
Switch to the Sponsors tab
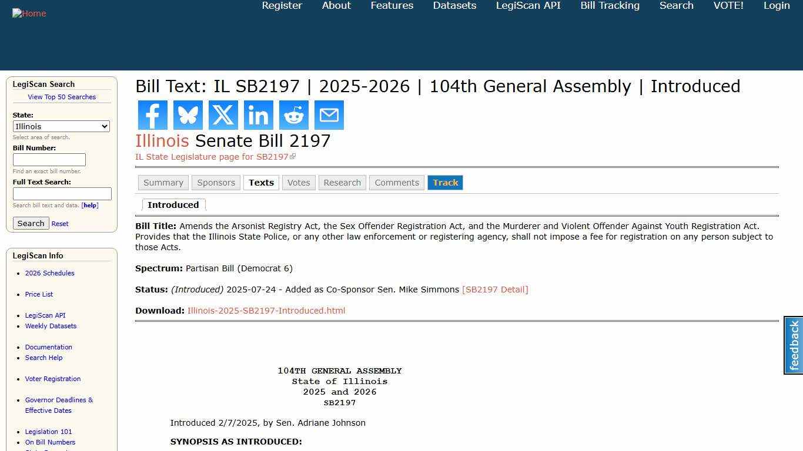click(x=216, y=183)
